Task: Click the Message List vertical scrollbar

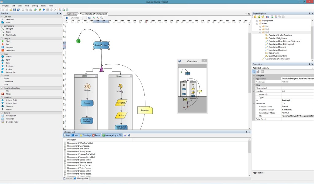Action: (249, 157)
